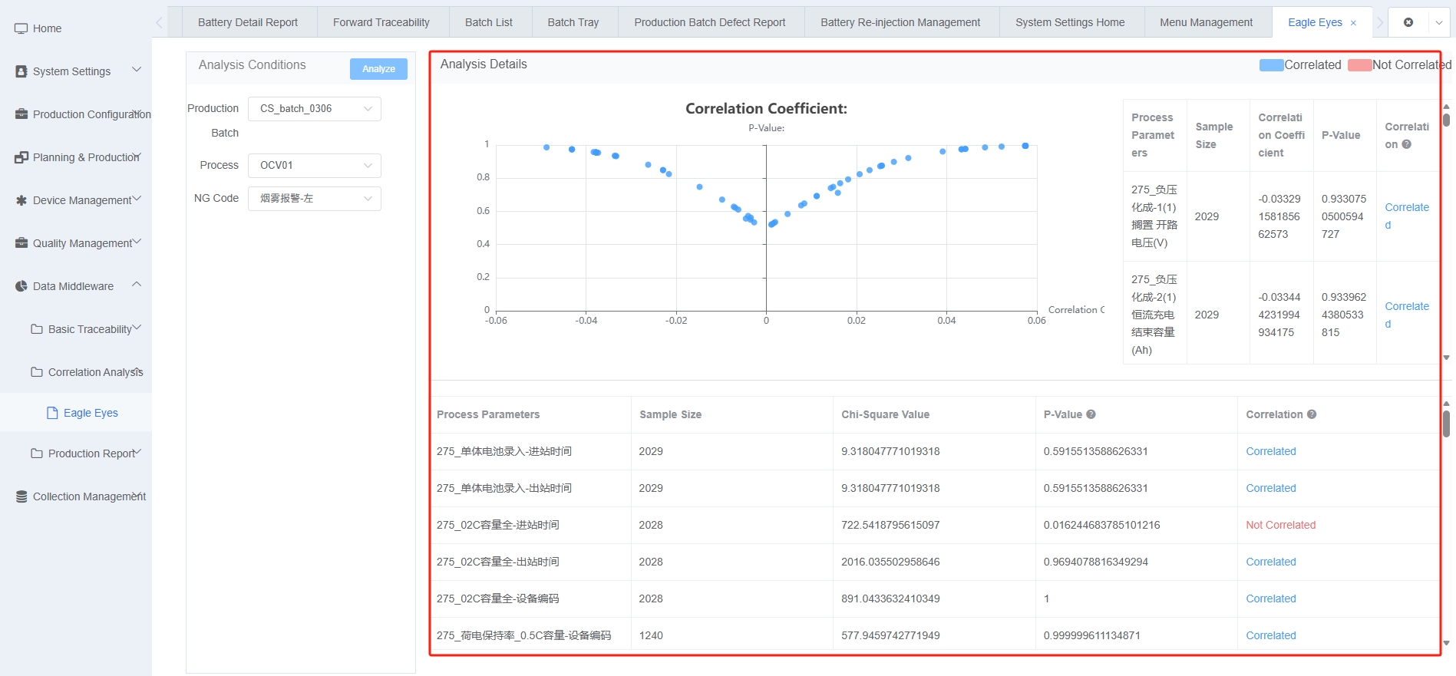Click the Collection Management database icon
Screen dimensions: 1456x676
coord(21,496)
